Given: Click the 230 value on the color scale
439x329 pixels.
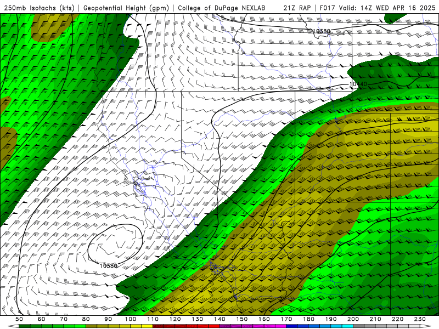Looking at the screenshot, I should [x=420, y=319].
